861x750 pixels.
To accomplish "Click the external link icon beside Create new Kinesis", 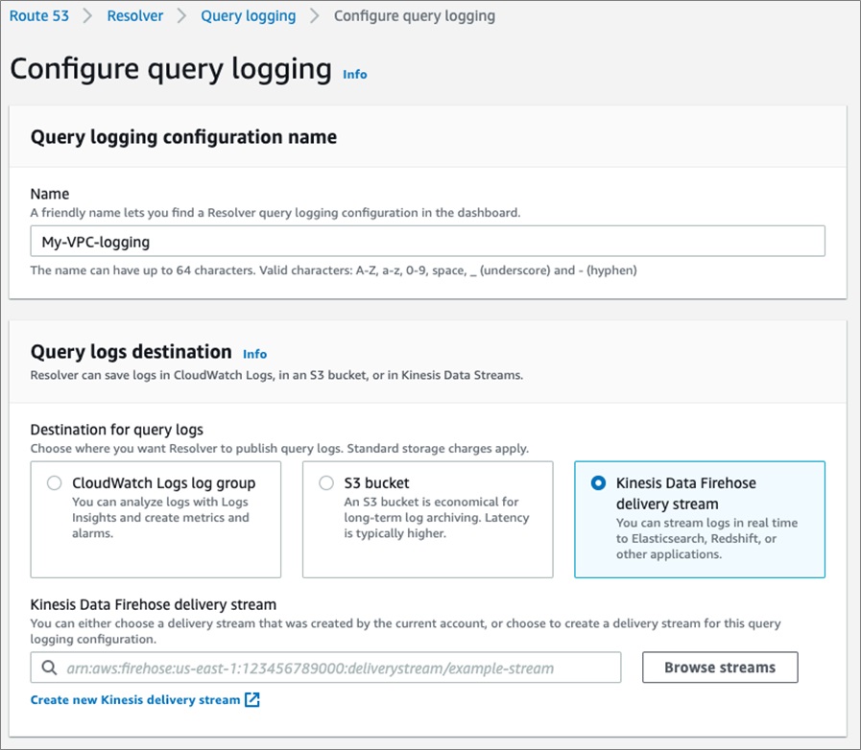I will point(252,699).
